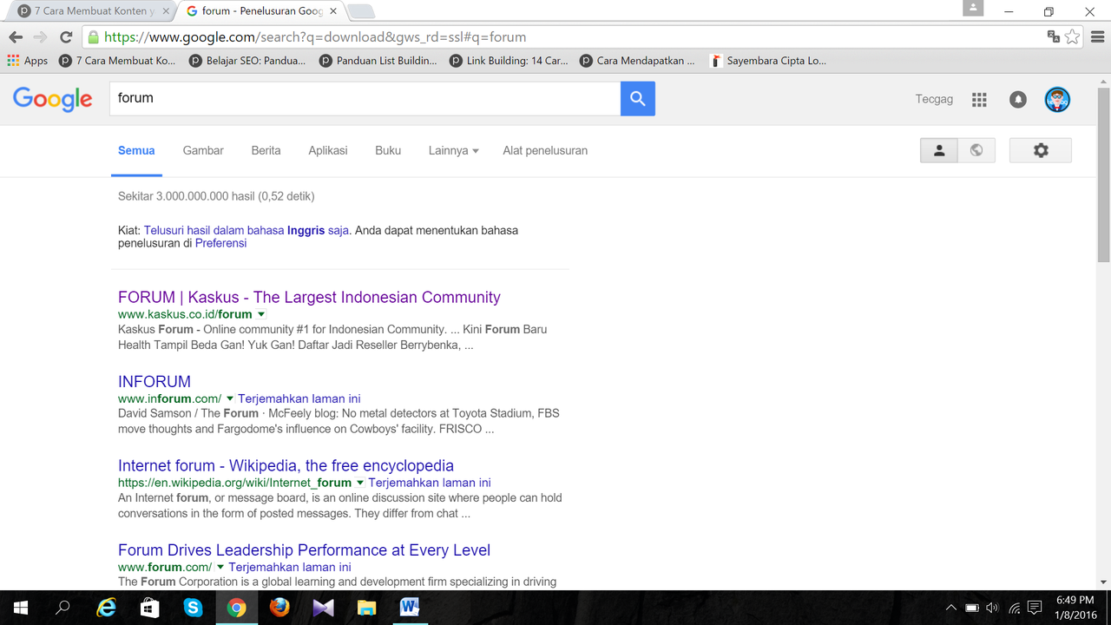
Task: Open Visual Studio from taskbar
Action: (x=323, y=608)
